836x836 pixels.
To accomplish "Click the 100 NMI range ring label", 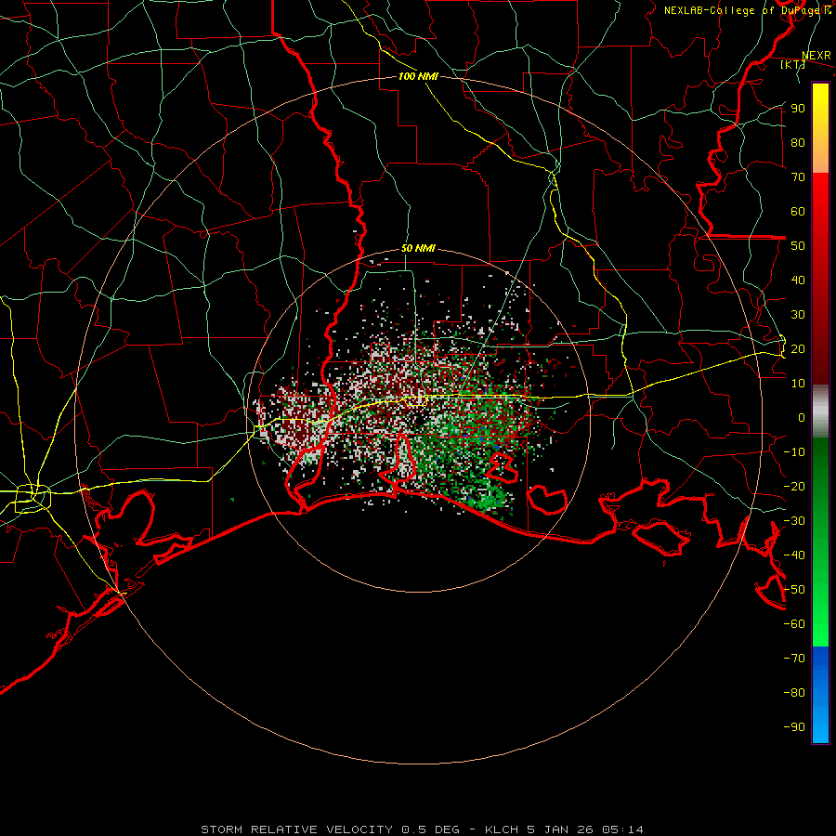I will coord(418,77).
